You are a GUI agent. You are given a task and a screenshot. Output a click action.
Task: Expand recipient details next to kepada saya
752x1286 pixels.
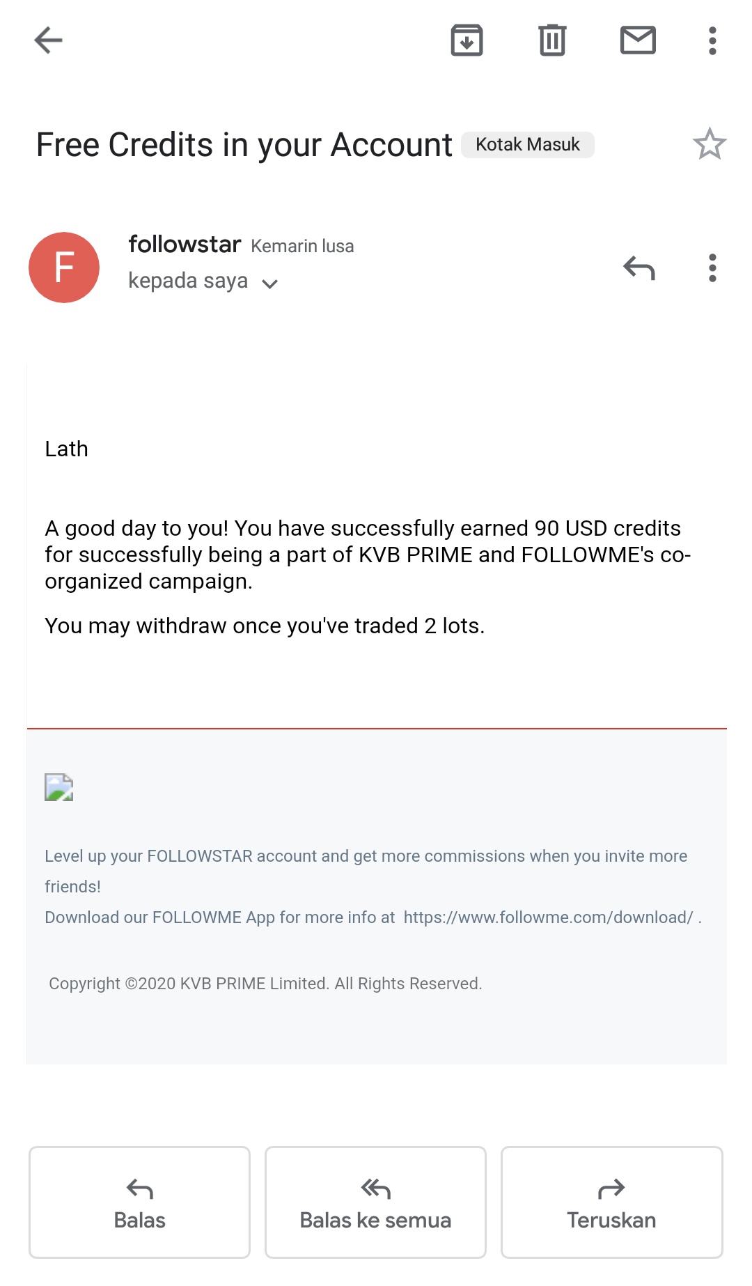pos(269,283)
